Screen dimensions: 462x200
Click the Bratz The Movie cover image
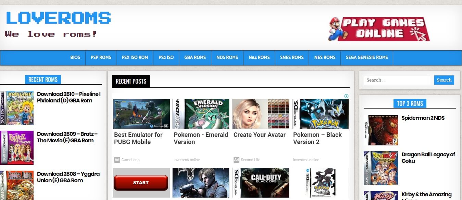17,148
